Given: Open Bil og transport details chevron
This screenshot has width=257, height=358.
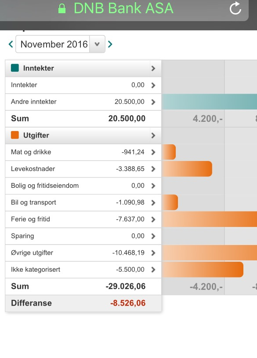Looking at the screenshot, I should click(153, 202).
